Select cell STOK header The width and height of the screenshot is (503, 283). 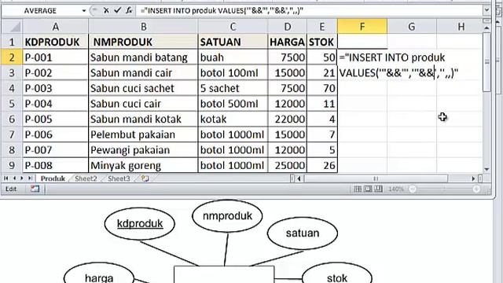[x=322, y=42]
